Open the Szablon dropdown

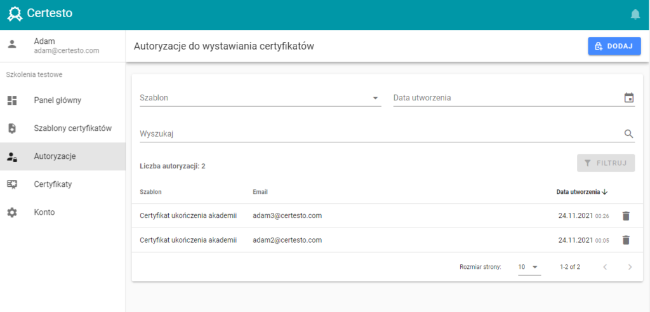pos(260,98)
